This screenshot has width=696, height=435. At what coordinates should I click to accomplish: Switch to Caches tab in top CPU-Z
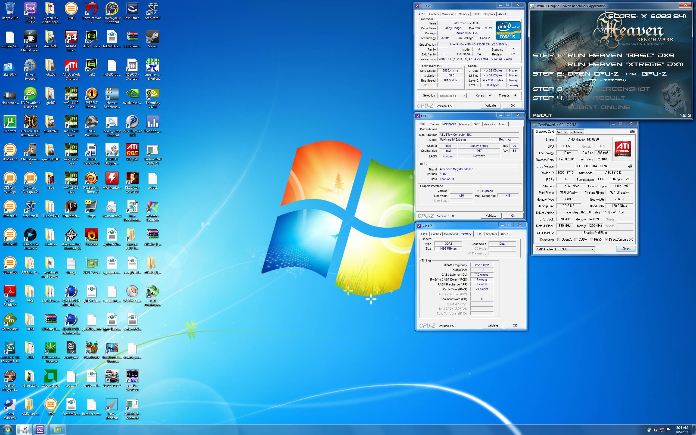pyautogui.click(x=434, y=14)
